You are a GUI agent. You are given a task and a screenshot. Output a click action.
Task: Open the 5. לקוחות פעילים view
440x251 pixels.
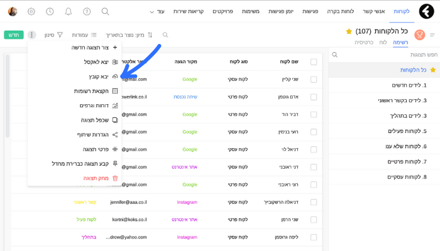[x=407, y=131]
